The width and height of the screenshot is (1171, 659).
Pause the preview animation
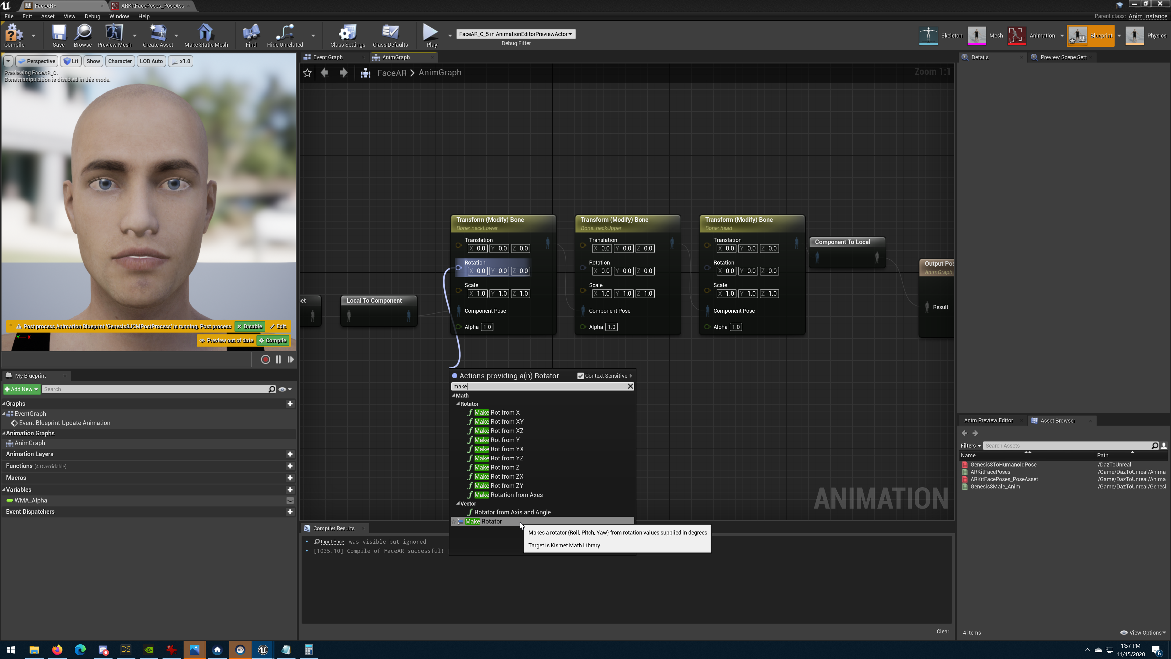tap(278, 359)
